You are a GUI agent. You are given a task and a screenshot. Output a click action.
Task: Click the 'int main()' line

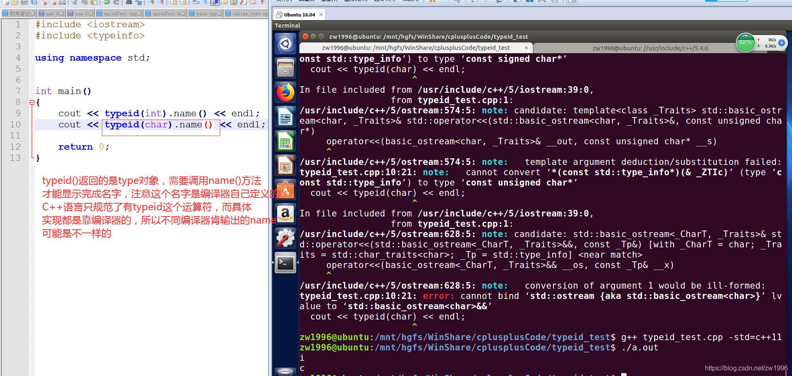(63, 91)
